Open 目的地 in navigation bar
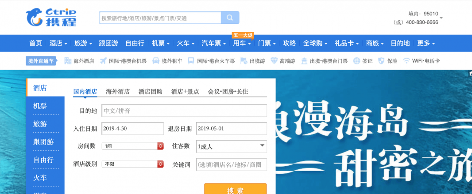The width and height of the screenshot is (472, 194). click(x=400, y=43)
